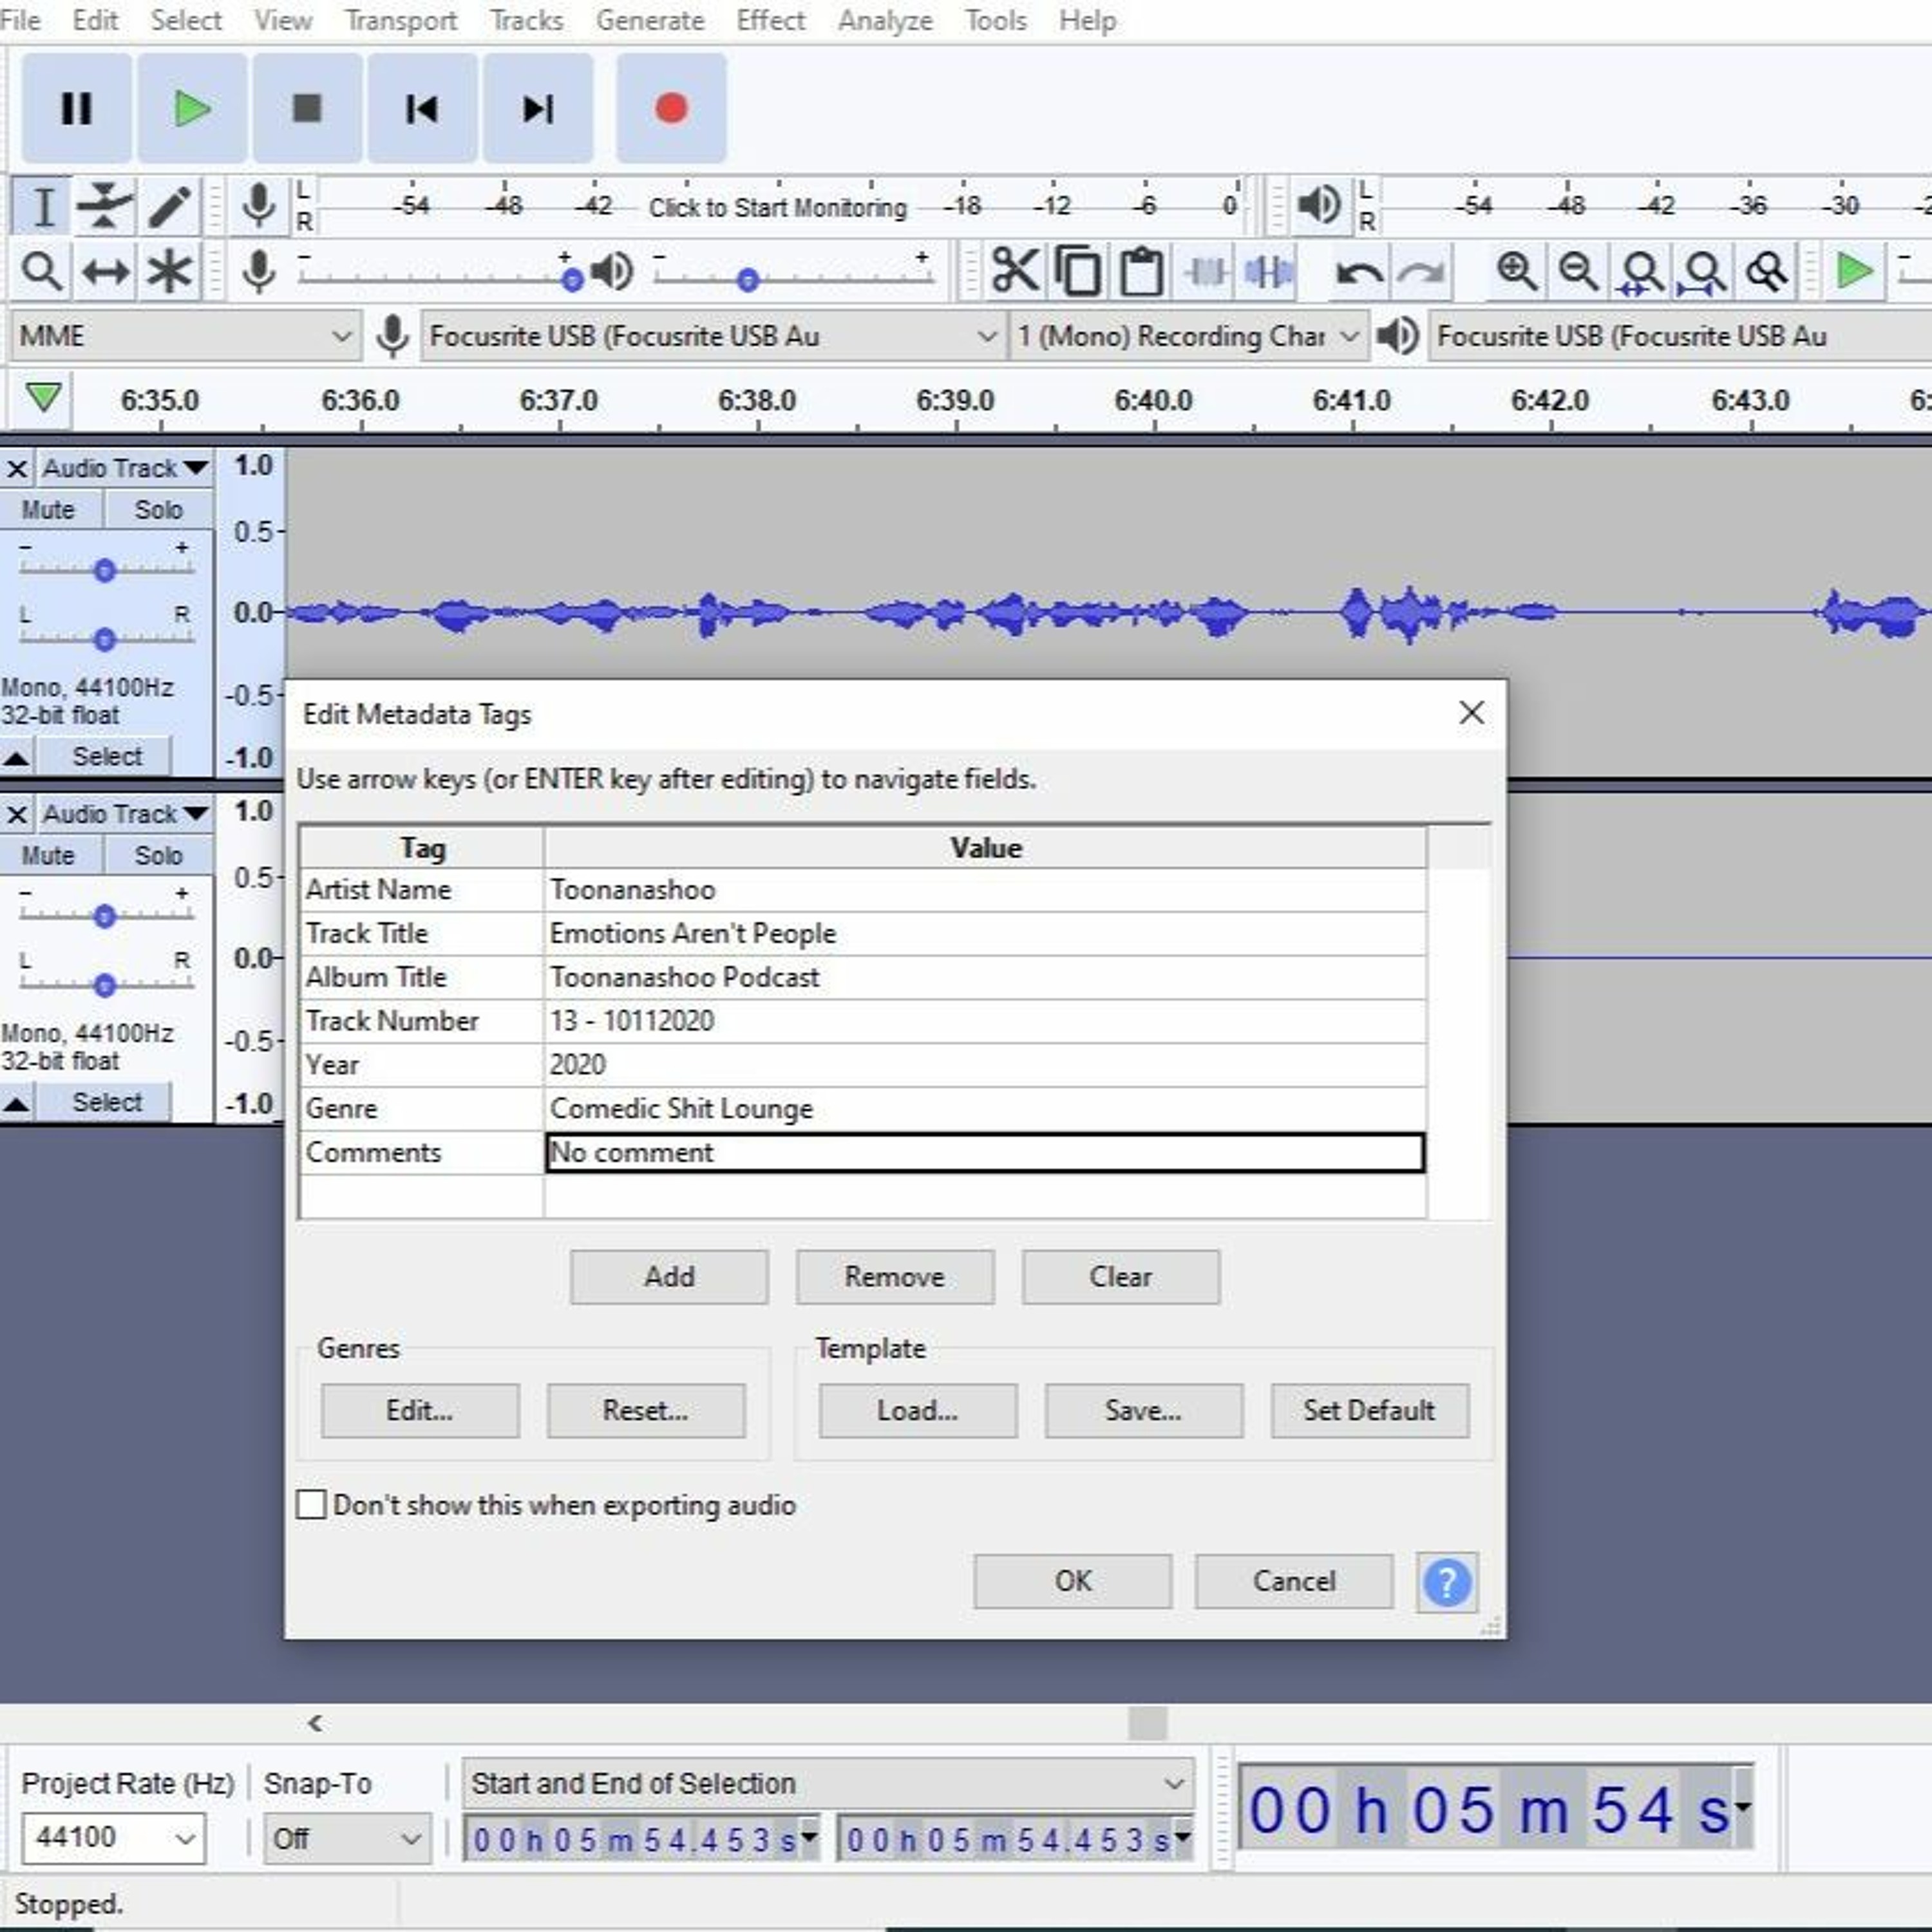The image size is (1932, 1932).
Task: Open the 1 (Mono) Recording Channels dropdown
Action: click(x=1188, y=336)
